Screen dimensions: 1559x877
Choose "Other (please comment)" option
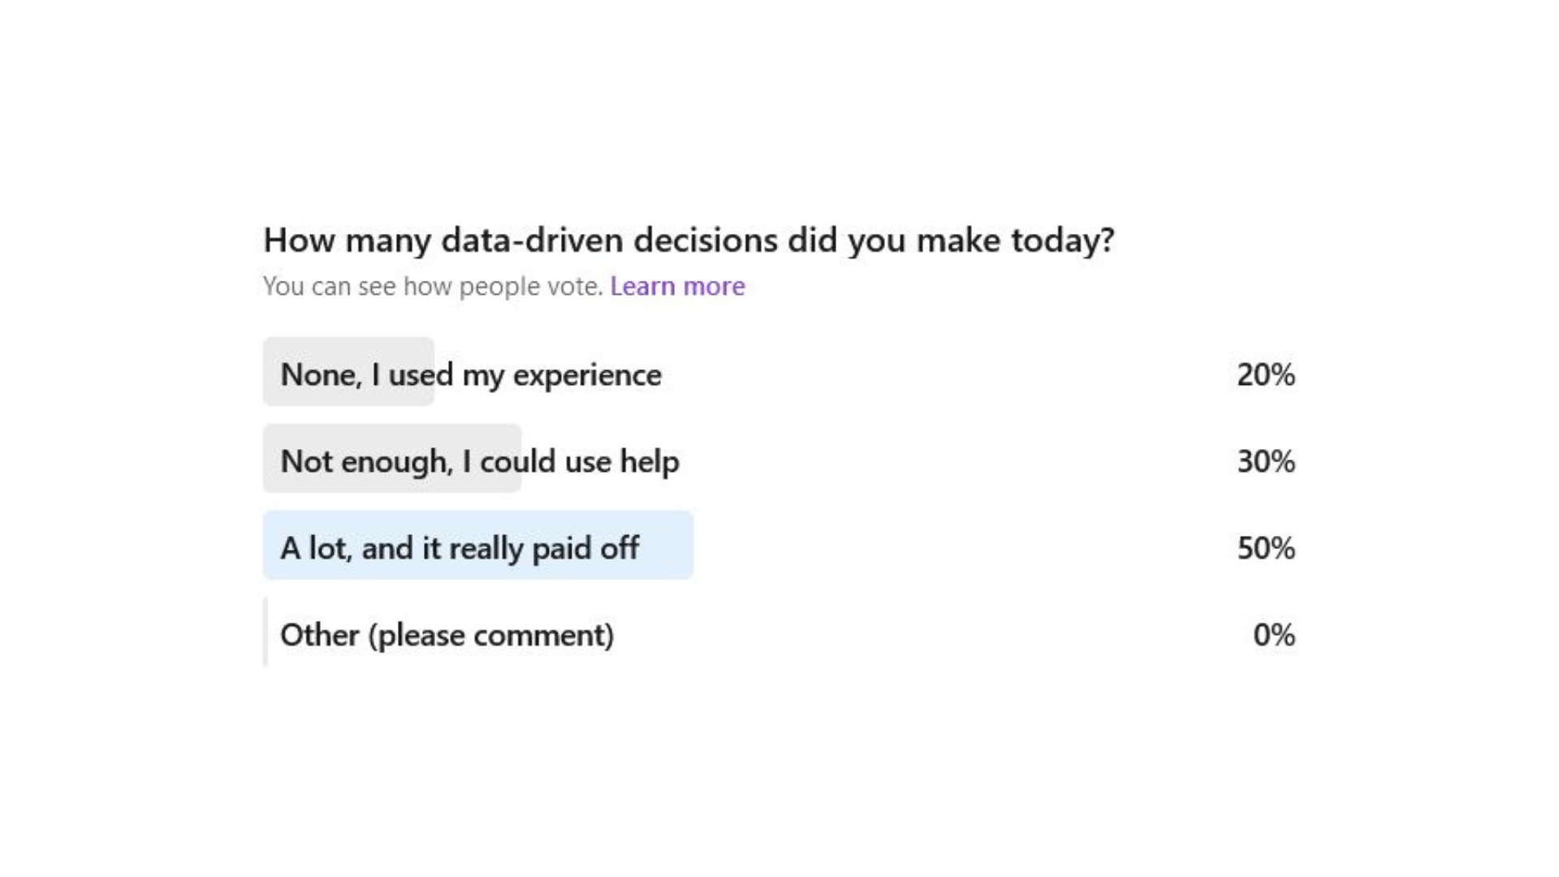tap(447, 635)
